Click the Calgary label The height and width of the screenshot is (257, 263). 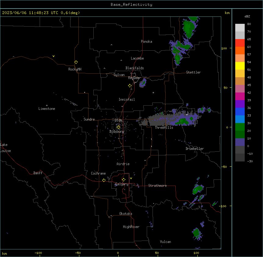122,184
